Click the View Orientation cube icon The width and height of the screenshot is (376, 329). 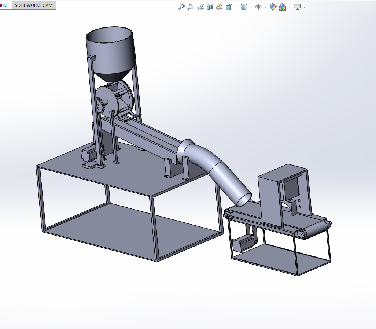(x=229, y=7)
